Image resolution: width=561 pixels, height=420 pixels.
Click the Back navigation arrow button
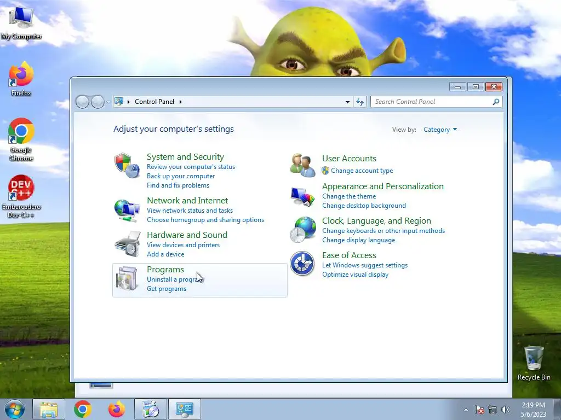point(82,102)
